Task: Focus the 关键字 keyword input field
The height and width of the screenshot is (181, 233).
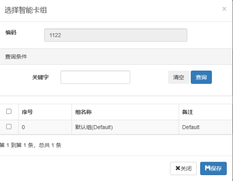Action: coord(95,77)
